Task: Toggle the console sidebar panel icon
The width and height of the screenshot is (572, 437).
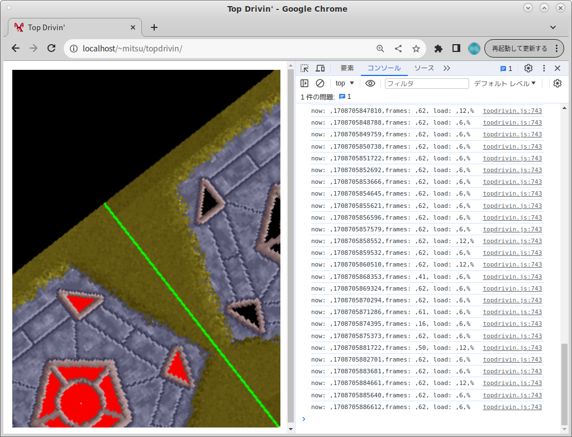Action: tap(304, 83)
